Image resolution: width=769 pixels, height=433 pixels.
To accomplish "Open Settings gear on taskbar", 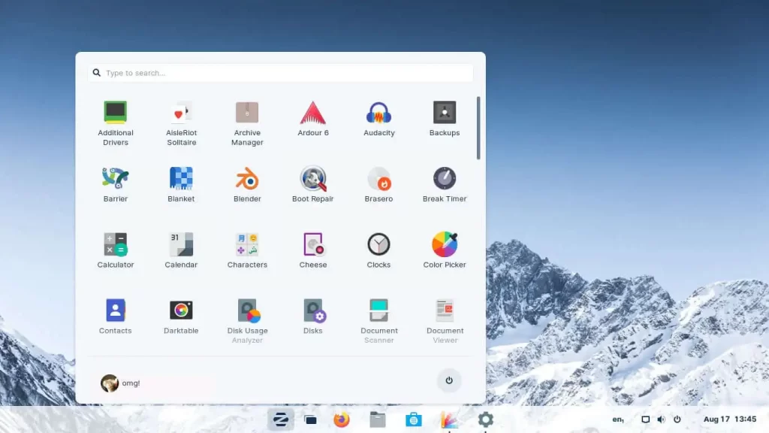I will (486, 419).
